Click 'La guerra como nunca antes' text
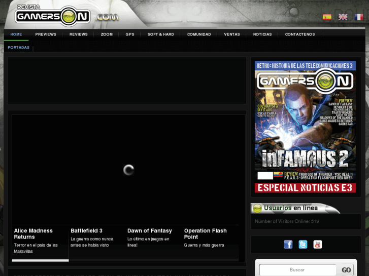Screen dimensions: 369x276 pos(92,242)
